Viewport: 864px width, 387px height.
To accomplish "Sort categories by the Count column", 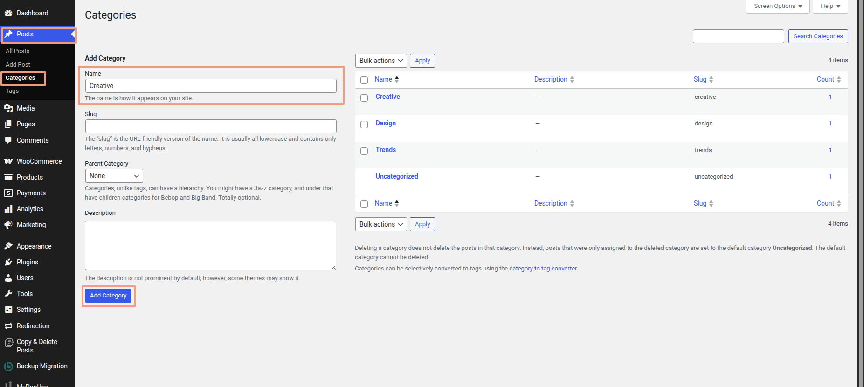I will click(x=825, y=80).
